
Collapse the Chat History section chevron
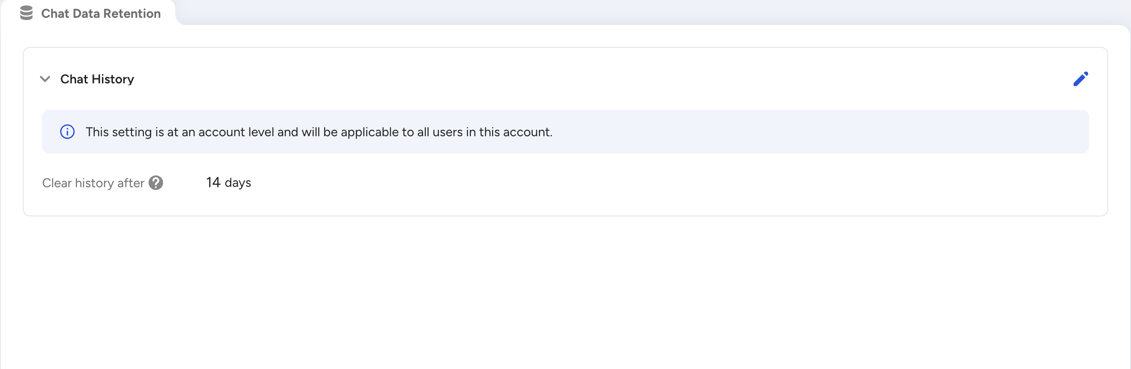pyautogui.click(x=45, y=79)
